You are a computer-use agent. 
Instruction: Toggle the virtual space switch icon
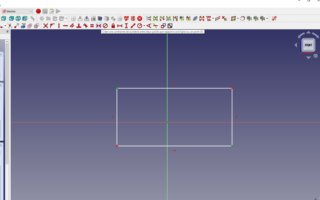pyautogui.click(x=274, y=18)
